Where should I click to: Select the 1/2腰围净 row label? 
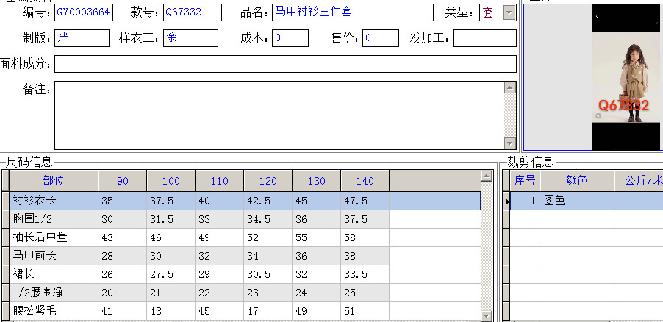[54, 293]
